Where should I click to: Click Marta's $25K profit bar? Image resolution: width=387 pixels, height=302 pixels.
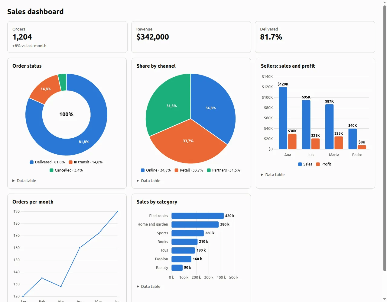[339, 143]
